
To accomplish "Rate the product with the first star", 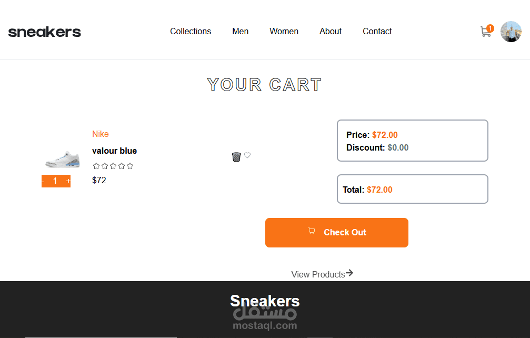I will (x=96, y=166).
